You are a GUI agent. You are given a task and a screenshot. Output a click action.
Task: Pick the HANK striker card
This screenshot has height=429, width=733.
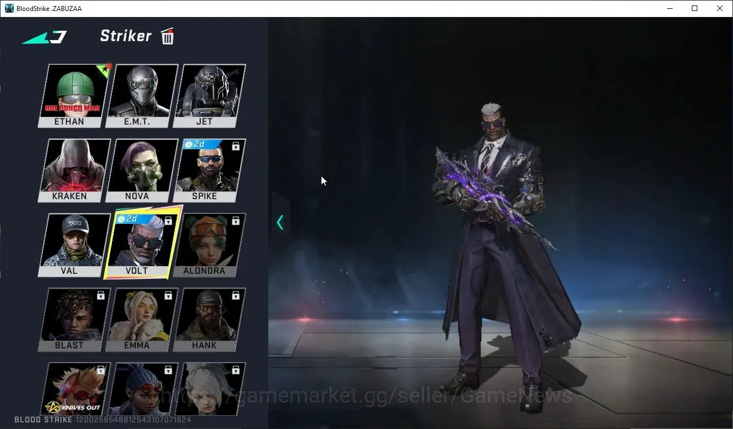(209, 320)
